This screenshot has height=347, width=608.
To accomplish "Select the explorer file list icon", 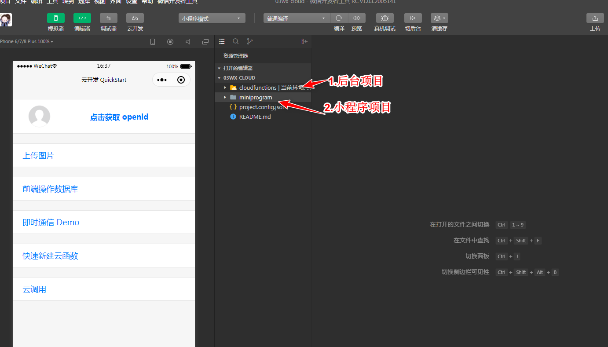I will point(222,41).
